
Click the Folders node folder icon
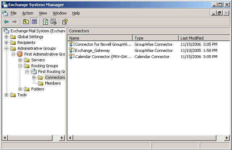tap(26, 89)
